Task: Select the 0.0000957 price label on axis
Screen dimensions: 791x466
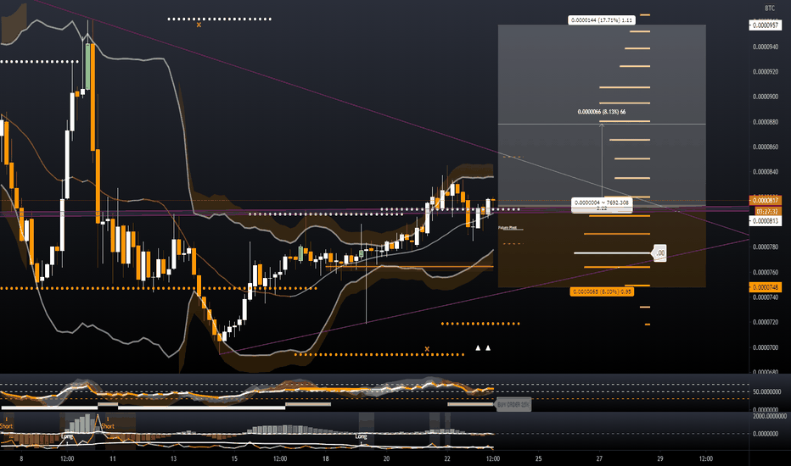Action: [x=765, y=25]
